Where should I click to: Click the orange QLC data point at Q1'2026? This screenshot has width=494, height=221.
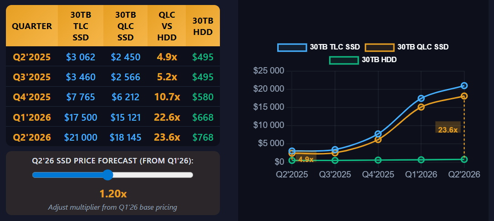(421, 107)
